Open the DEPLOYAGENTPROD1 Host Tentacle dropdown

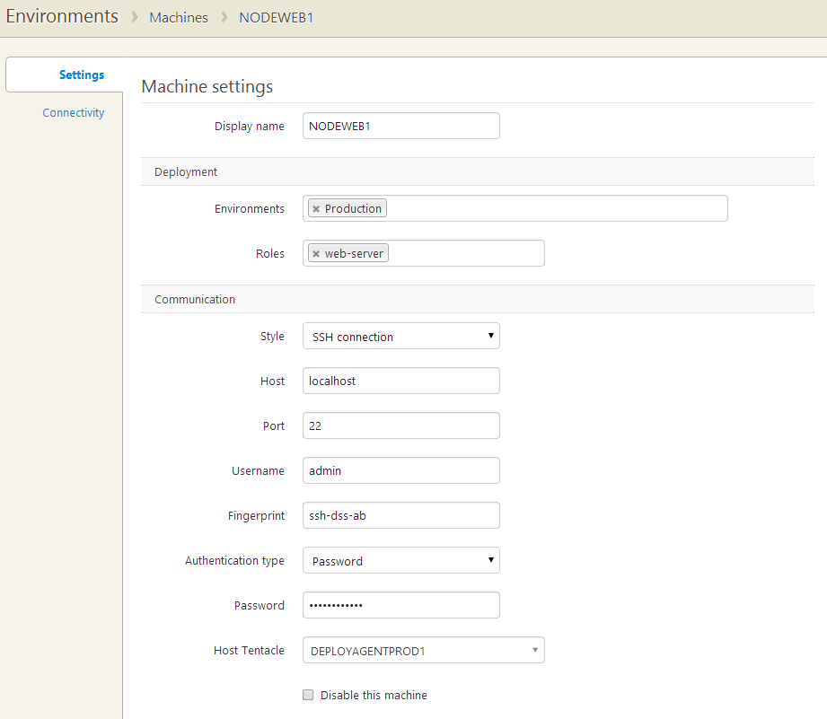tap(422, 649)
